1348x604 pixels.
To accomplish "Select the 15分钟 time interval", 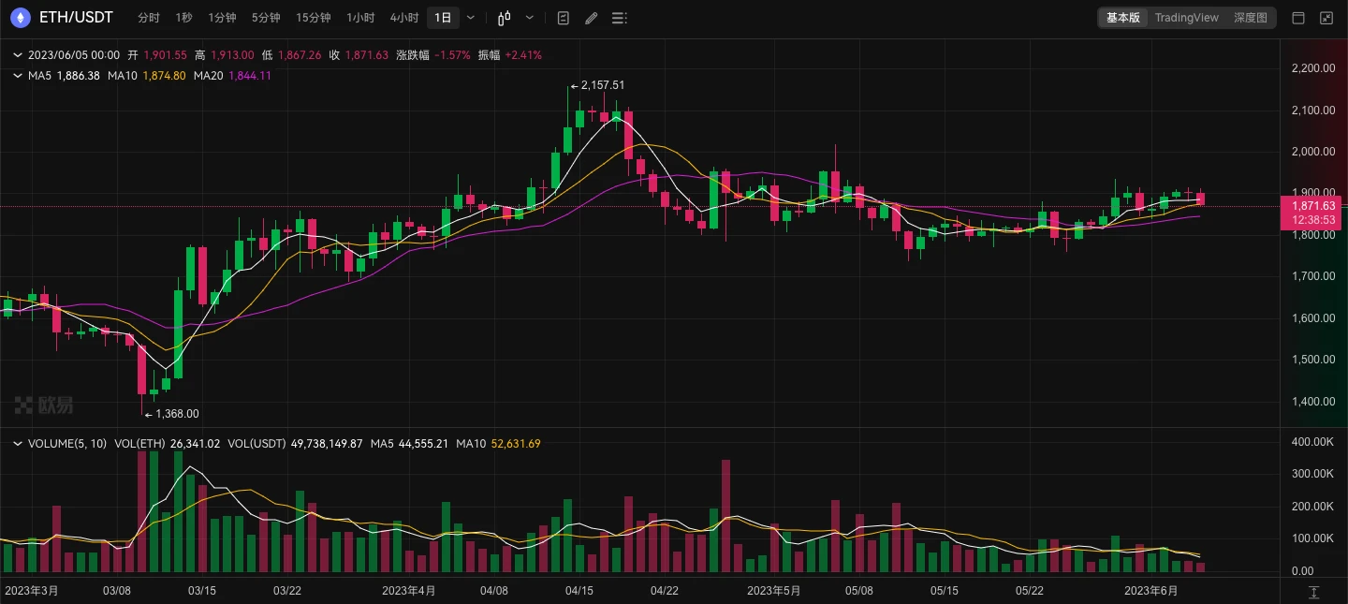I will 313,18.
